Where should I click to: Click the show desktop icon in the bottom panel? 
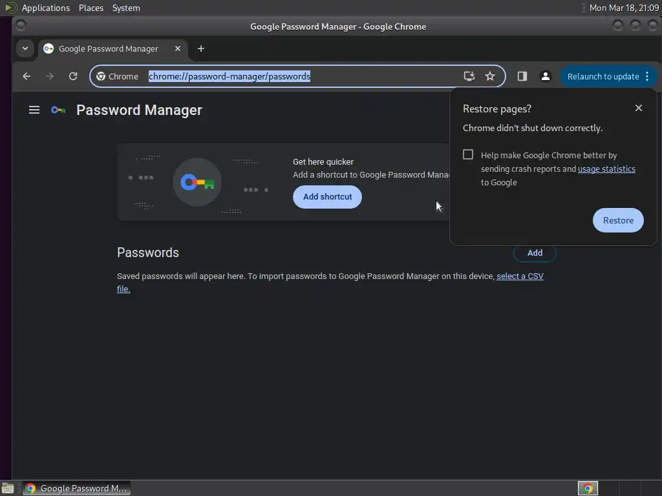(8, 488)
